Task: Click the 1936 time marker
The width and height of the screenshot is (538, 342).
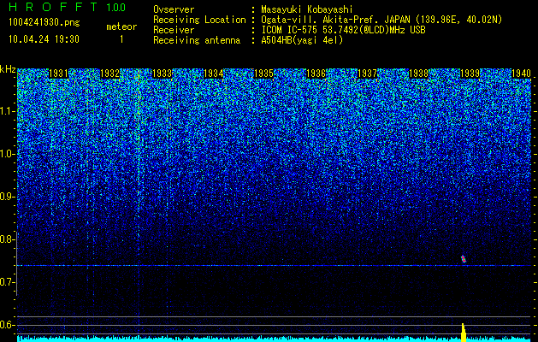Action: [x=316, y=74]
